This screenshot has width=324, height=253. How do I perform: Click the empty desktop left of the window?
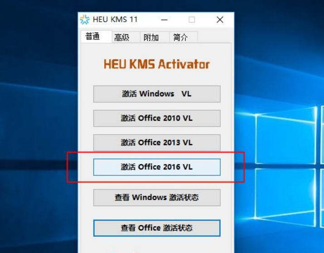38,124
